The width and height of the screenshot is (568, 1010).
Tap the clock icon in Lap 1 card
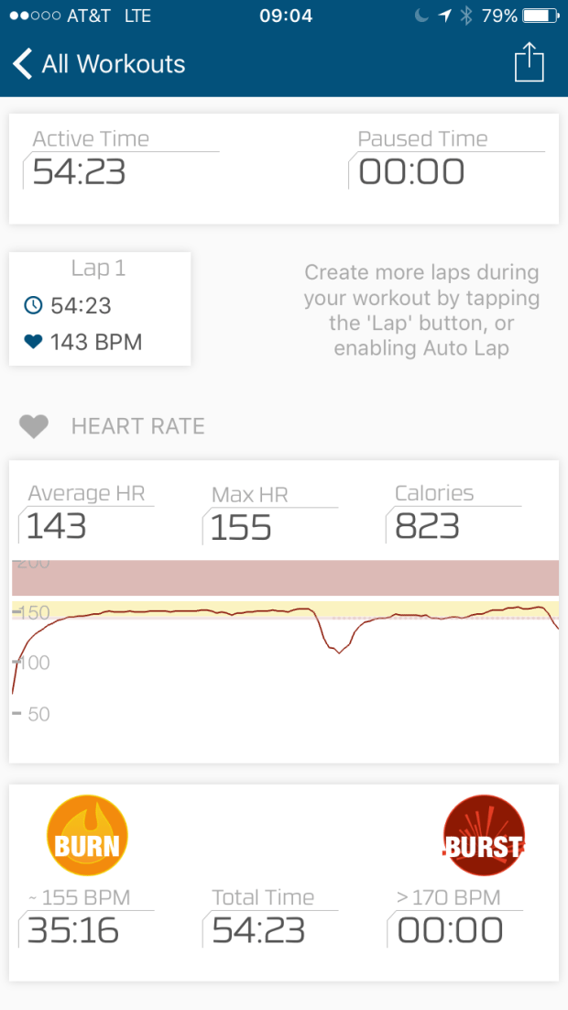(33, 305)
